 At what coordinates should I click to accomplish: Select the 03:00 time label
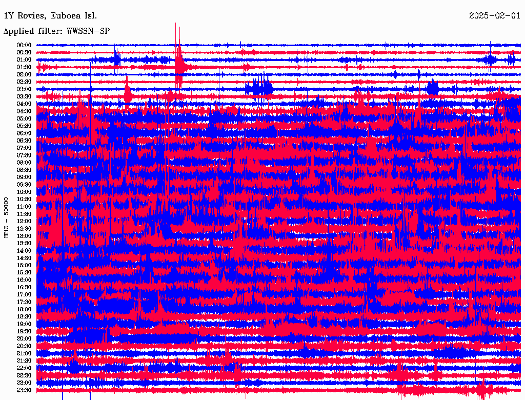click(24, 89)
